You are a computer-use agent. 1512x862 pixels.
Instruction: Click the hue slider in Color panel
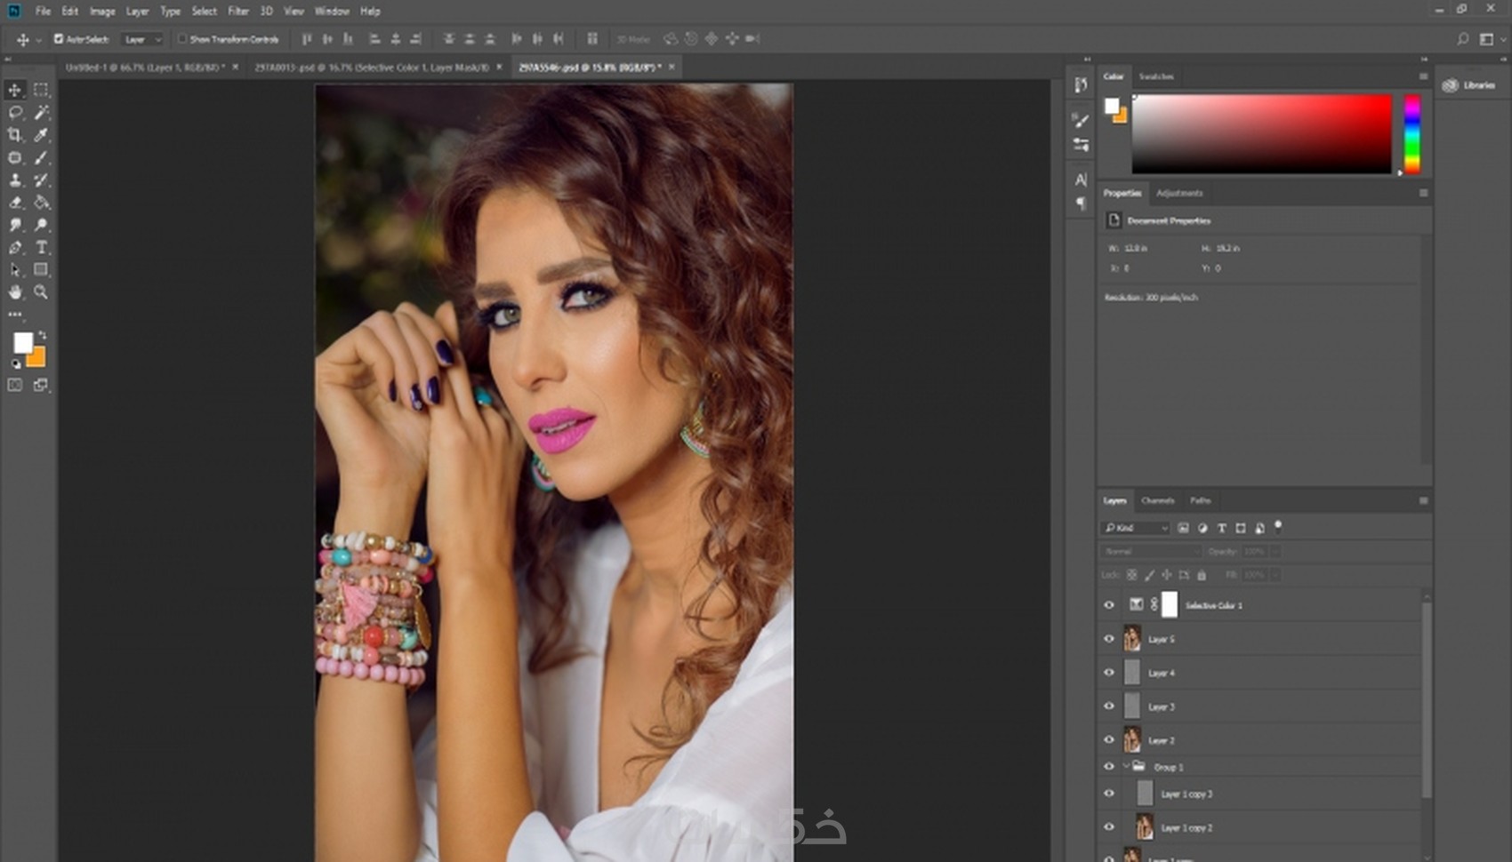tap(1412, 133)
